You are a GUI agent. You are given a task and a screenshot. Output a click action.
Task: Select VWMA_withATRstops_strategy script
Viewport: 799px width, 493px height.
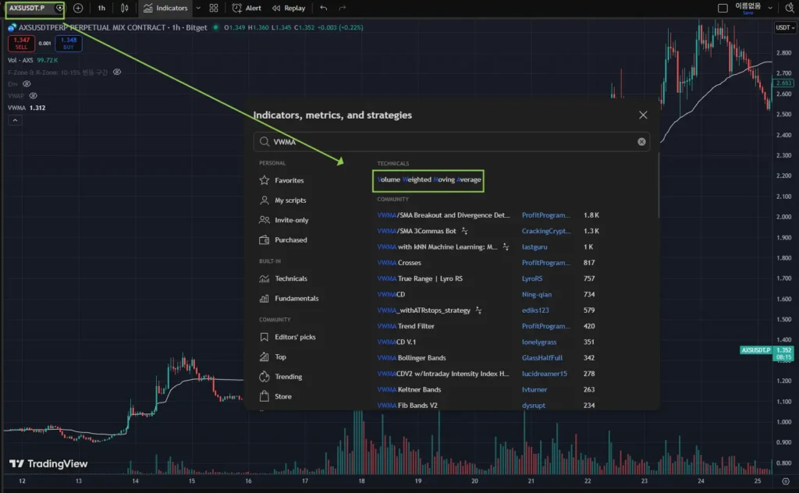click(424, 310)
